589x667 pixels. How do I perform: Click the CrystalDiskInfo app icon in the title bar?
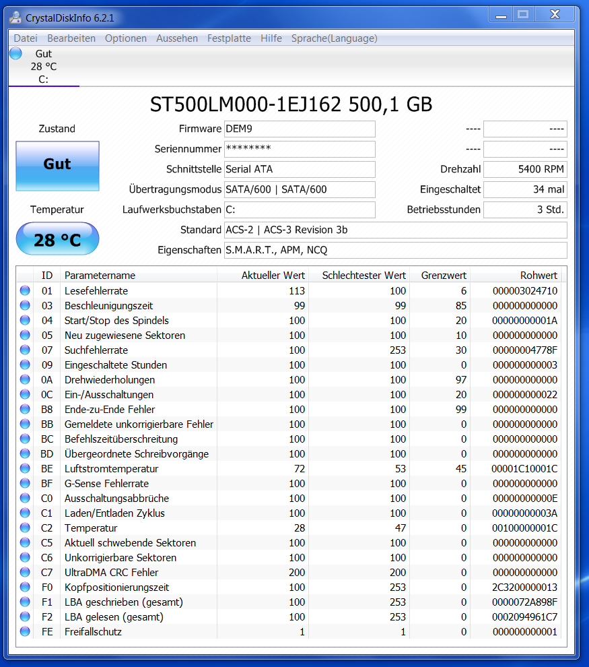(x=15, y=18)
